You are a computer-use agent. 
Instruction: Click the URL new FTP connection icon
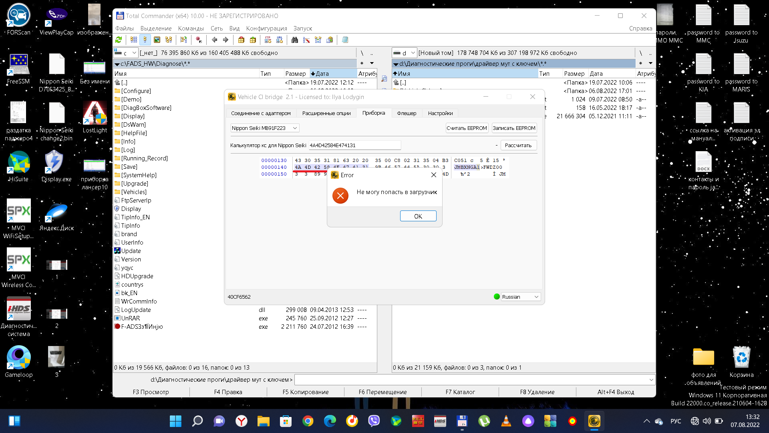280,40
